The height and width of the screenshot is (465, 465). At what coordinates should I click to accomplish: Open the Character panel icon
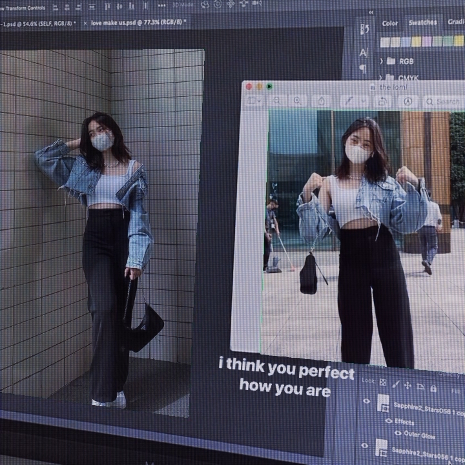(364, 53)
